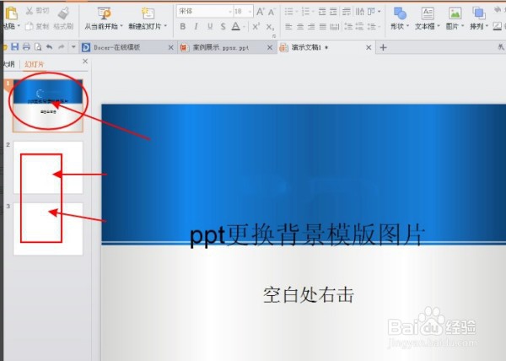The image size is (506, 361).
Task: Expand the quick access toolbar customize arrow
Action: (x=73, y=47)
